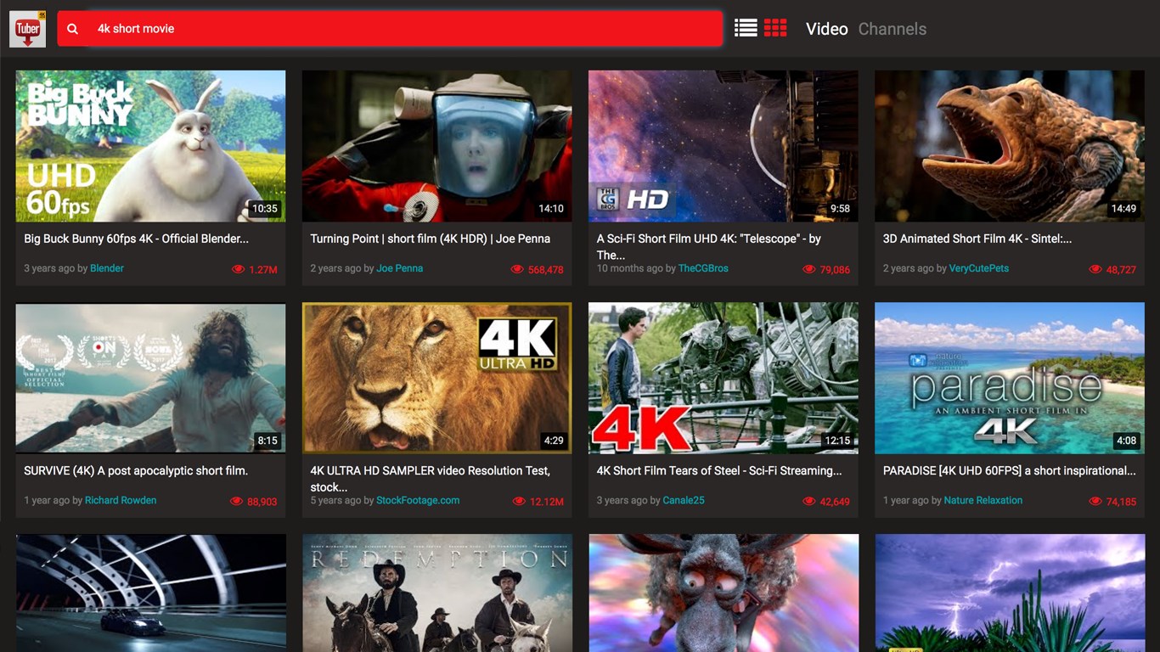Screen dimensions: 1160x652
Task: Open the lightning storm thumbnail
Action: coord(1010,593)
